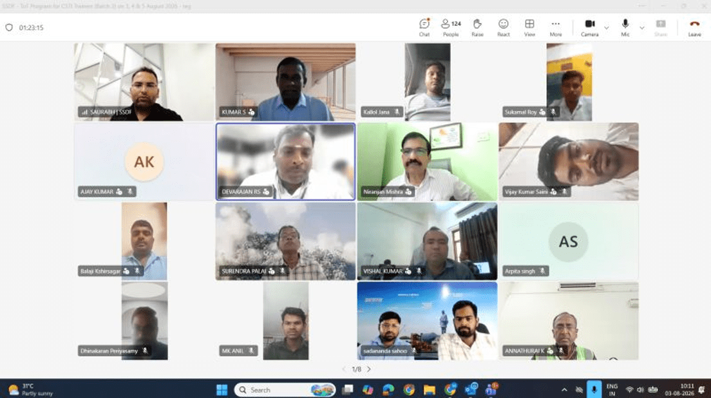Expand the mic options arrow

pos(641,28)
